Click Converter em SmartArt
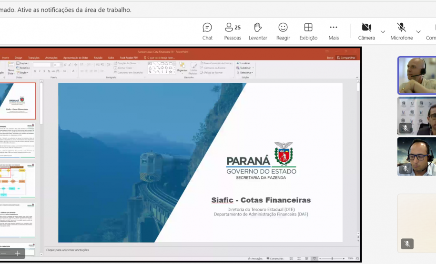Image resolution: width=436 pixels, height=264 pixels. 128,72
